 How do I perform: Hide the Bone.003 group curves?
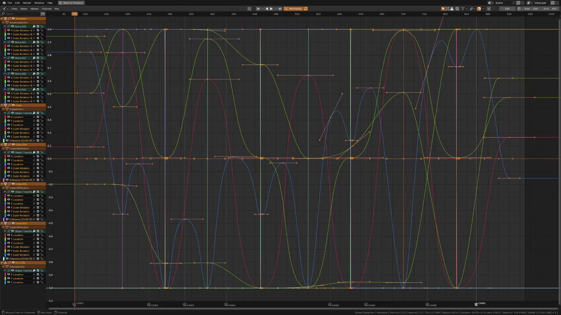[x=12, y=58]
